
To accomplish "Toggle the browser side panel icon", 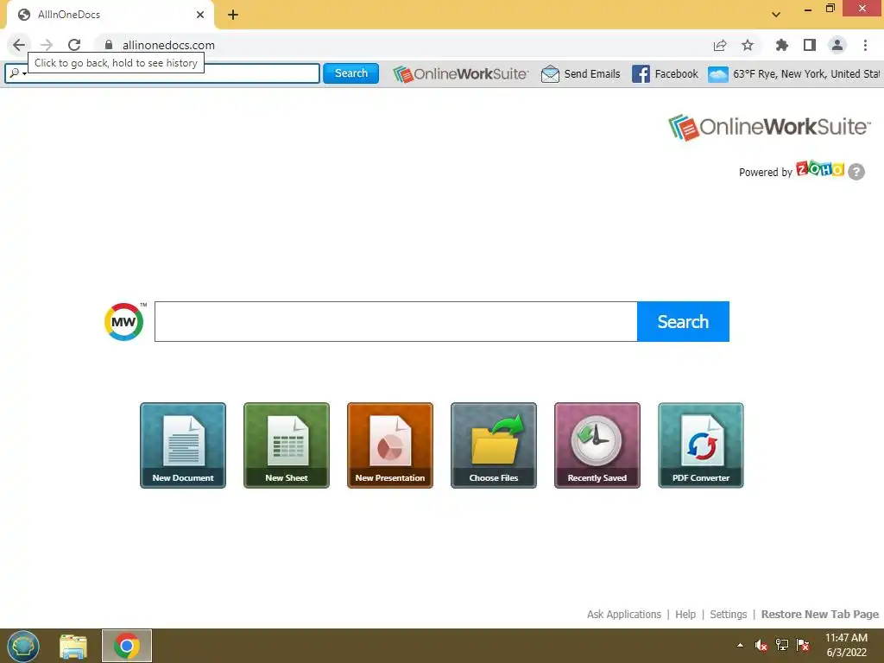I will [810, 45].
